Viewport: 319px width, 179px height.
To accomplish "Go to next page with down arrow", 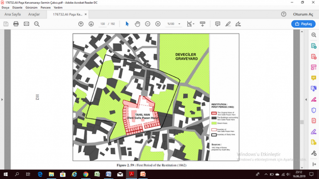I will click(x=91, y=24).
